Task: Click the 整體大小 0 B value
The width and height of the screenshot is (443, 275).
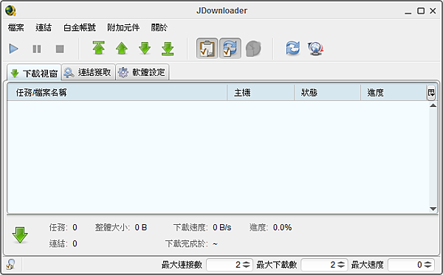Action: tap(141, 227)
